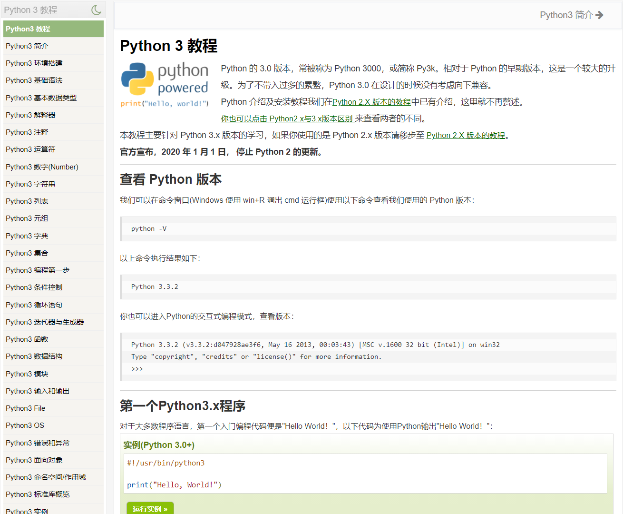
Task: Open Python3 元组 chapter
Action: 53,218
